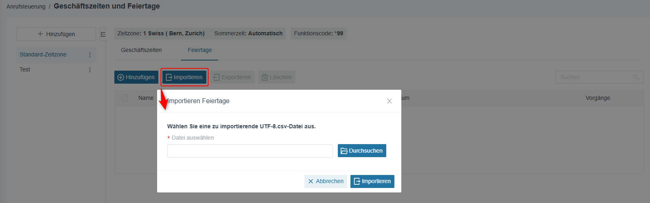Cancel the import with Abbrechen

point(326,181)
